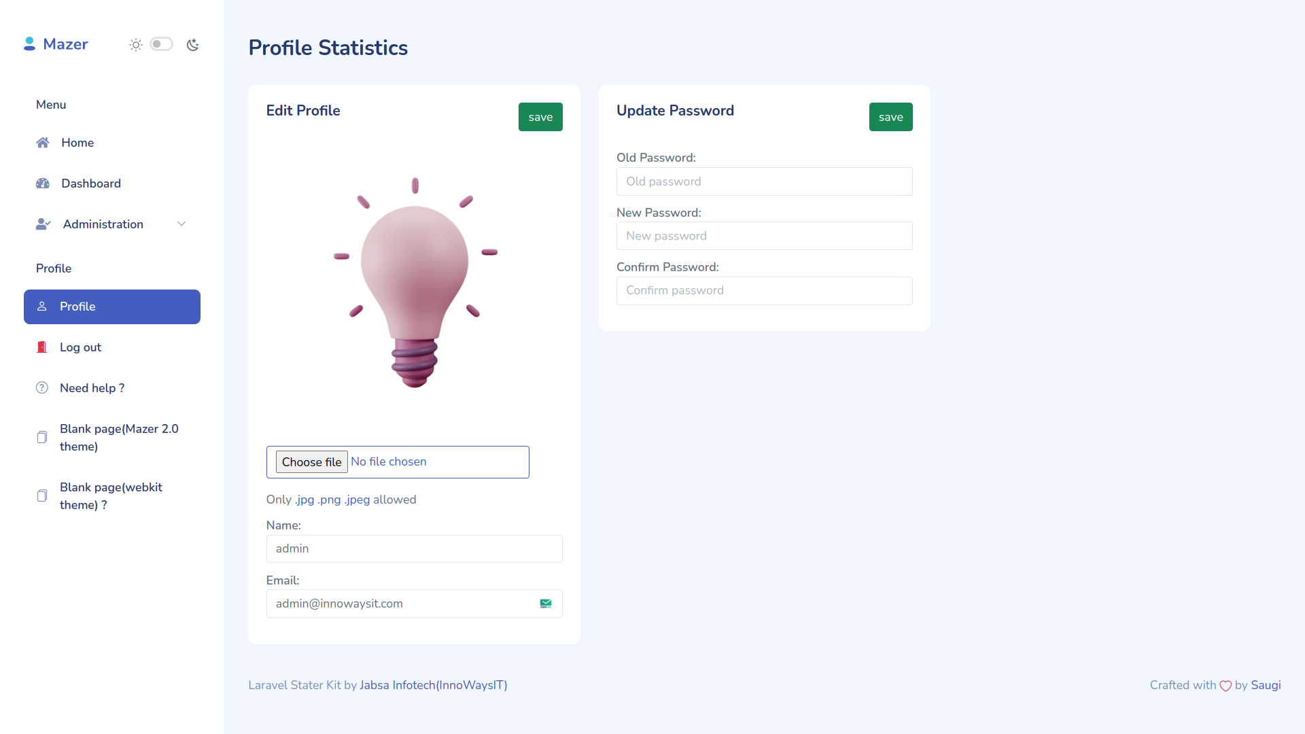Click the moon dark-mode icon
This screenshot has height=734, width=1305.
click(x=193, y=45)
